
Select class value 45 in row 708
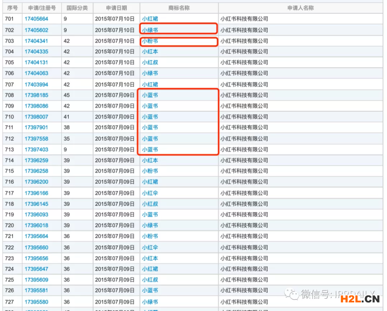coord(67,95)
